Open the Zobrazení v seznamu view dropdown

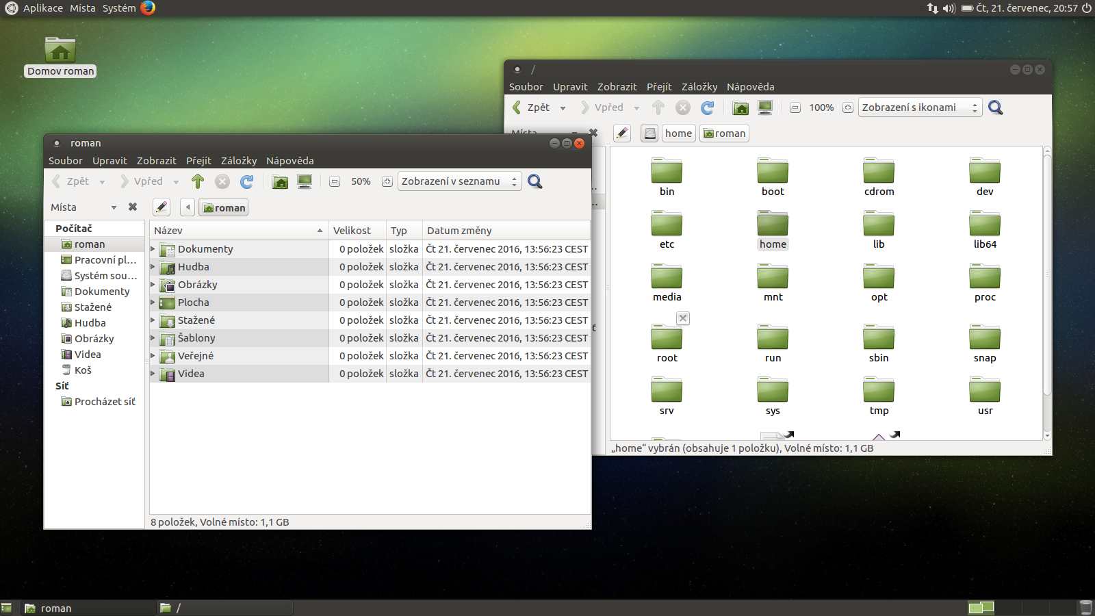point(459,181)
